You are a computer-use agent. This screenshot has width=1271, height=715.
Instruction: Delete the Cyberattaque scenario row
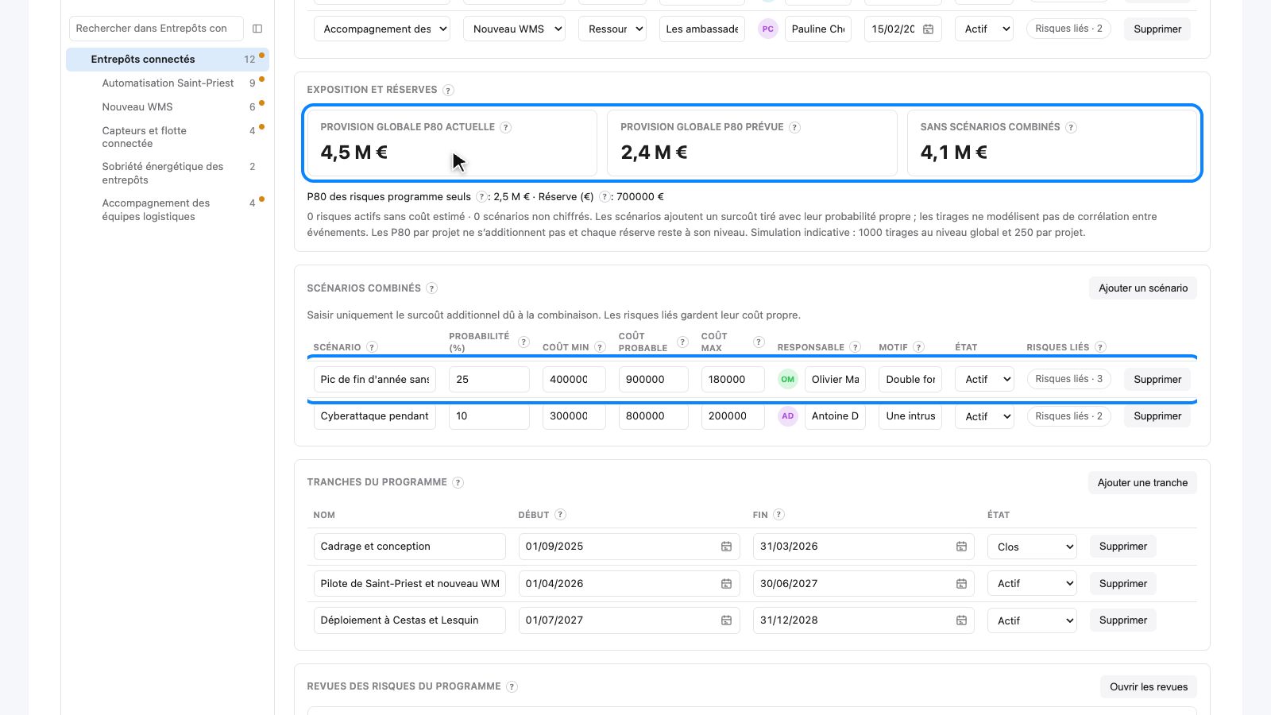1157,416
